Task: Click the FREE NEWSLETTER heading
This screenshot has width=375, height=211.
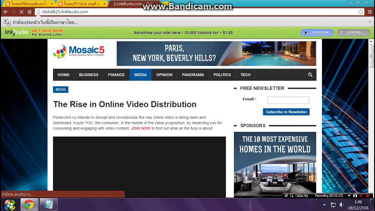Action: click(262, 88)
